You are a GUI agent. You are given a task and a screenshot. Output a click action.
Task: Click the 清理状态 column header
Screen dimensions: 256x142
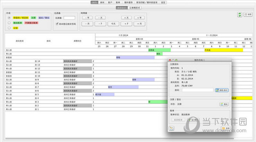click(x=78, y=41)
